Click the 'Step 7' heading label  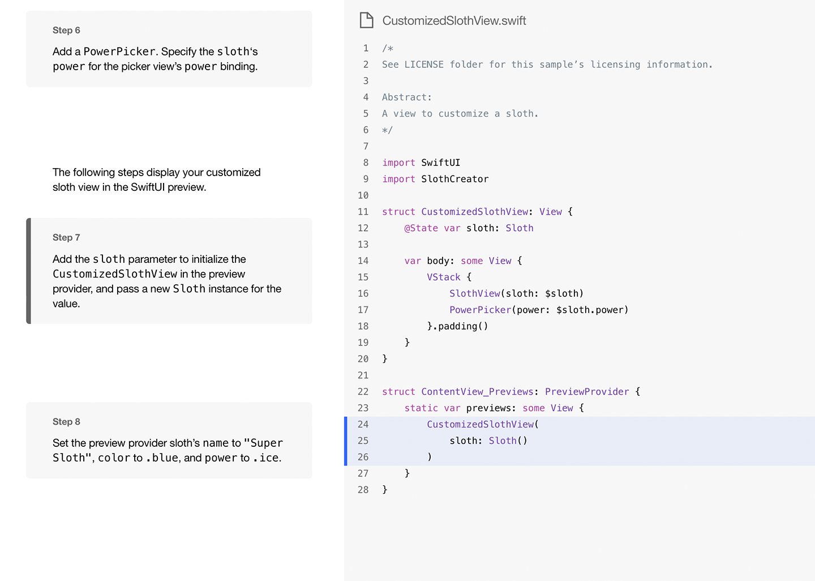click(66, 237)
